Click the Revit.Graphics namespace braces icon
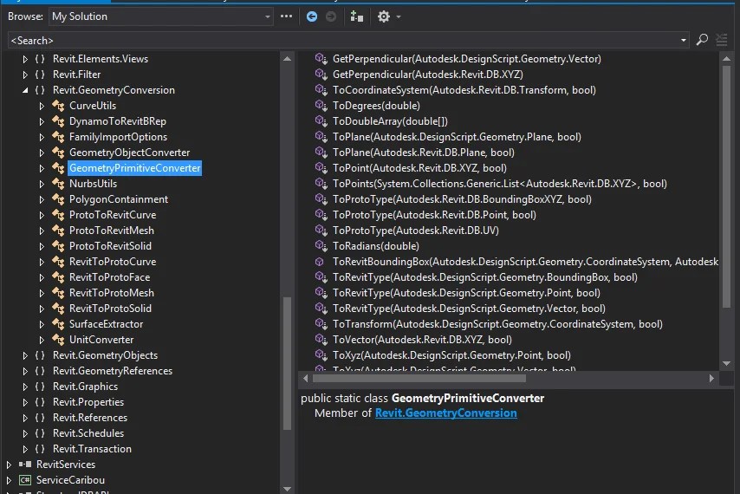Viewport: 740px width, 494px height. click(40, 387)
